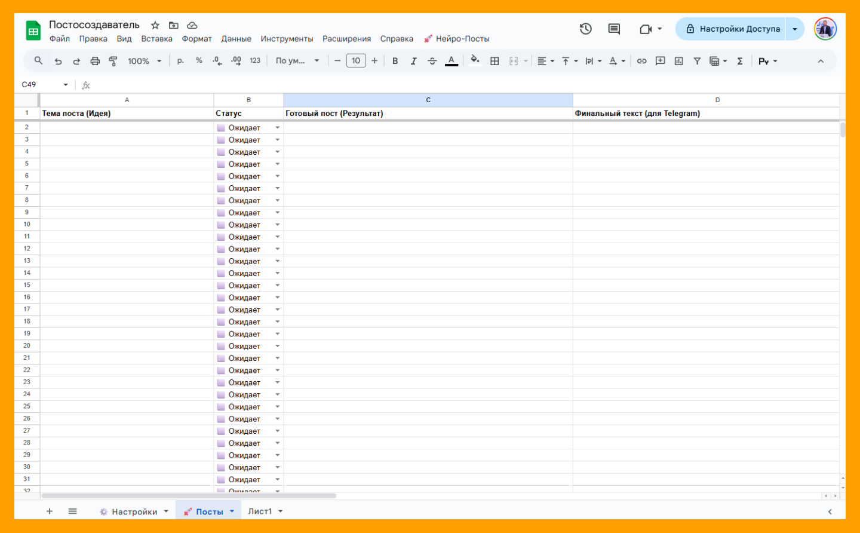Open the borders tool
The width and height of the screenshot is (860, 533).
point(494,61)
